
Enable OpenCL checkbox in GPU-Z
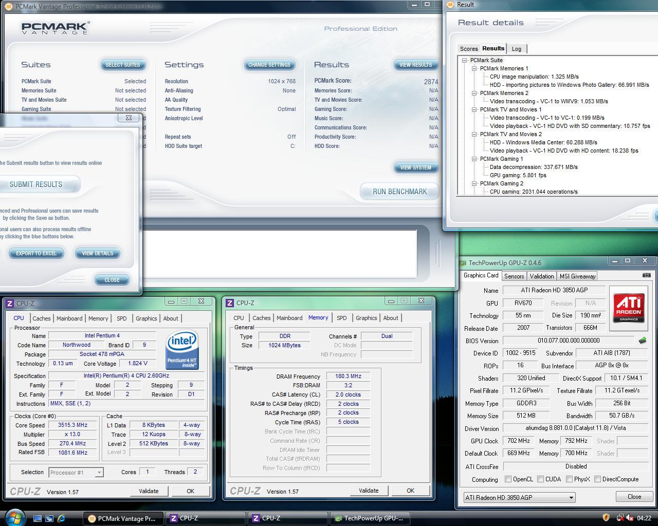coord(508,479)
